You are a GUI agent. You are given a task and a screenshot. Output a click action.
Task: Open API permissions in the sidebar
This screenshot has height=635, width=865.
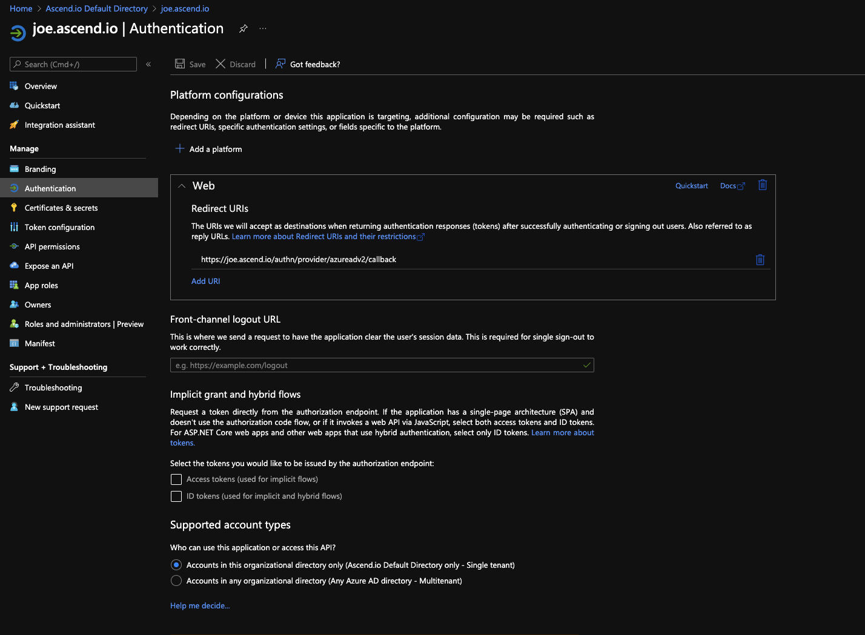coord(52,246)
